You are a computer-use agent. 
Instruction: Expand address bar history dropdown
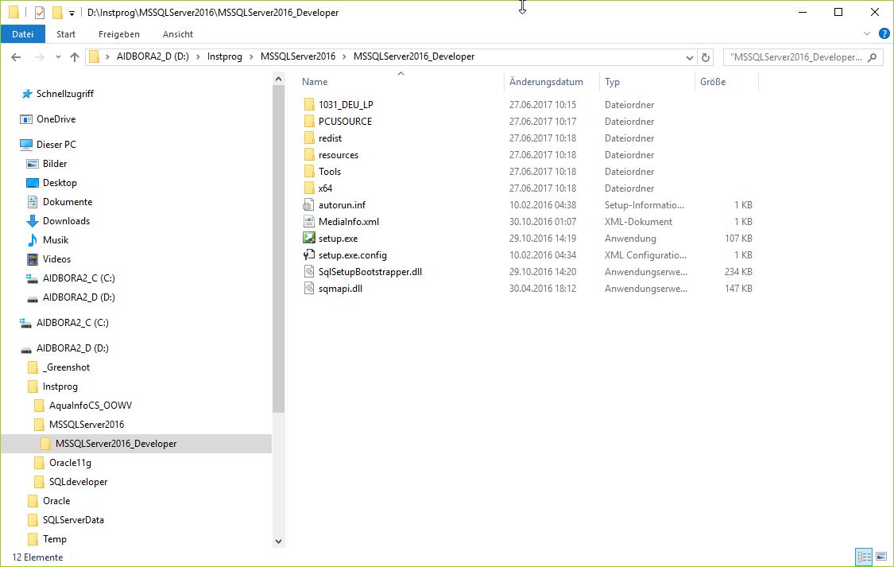coord(689,57)
